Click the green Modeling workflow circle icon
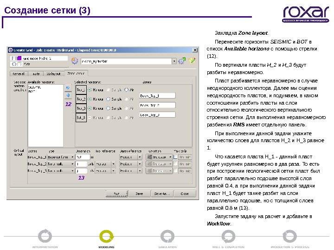Screen dimensions: 334x250 106,236
